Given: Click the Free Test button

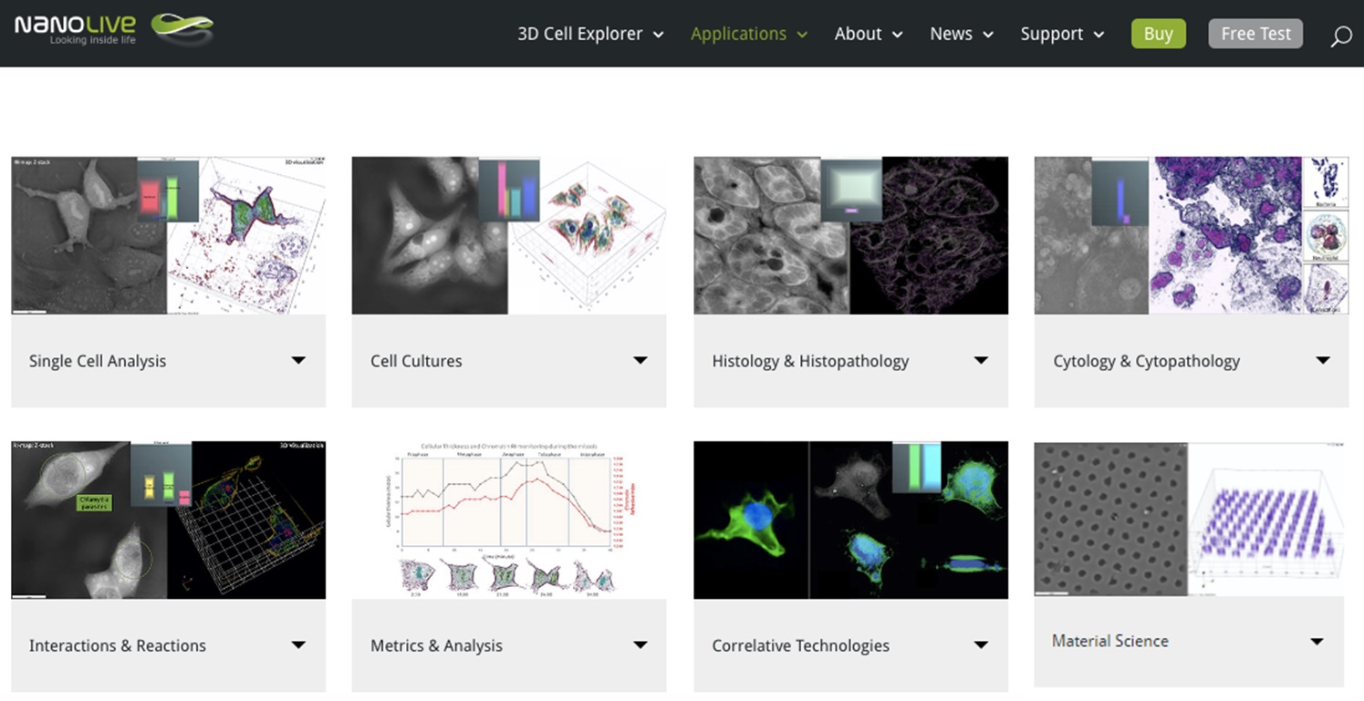Looking at the screenshot, I should (1255, 34).
